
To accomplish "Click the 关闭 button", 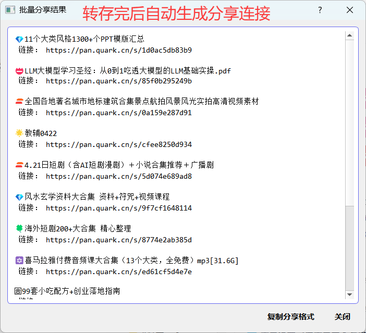I will (342, 317).
